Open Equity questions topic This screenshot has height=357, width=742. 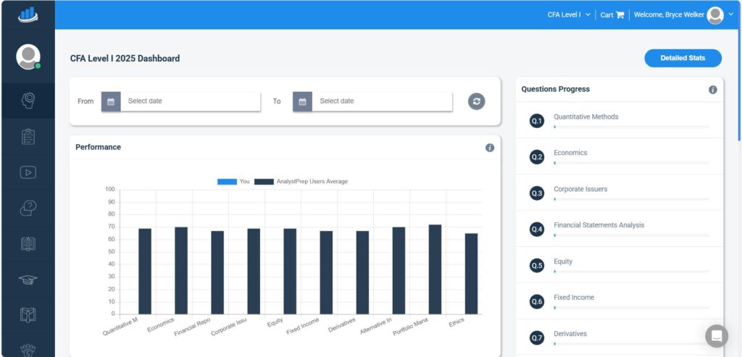pos(562,261)
